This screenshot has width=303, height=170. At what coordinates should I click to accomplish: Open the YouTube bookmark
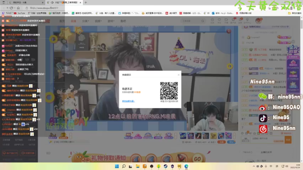(20, 13)
